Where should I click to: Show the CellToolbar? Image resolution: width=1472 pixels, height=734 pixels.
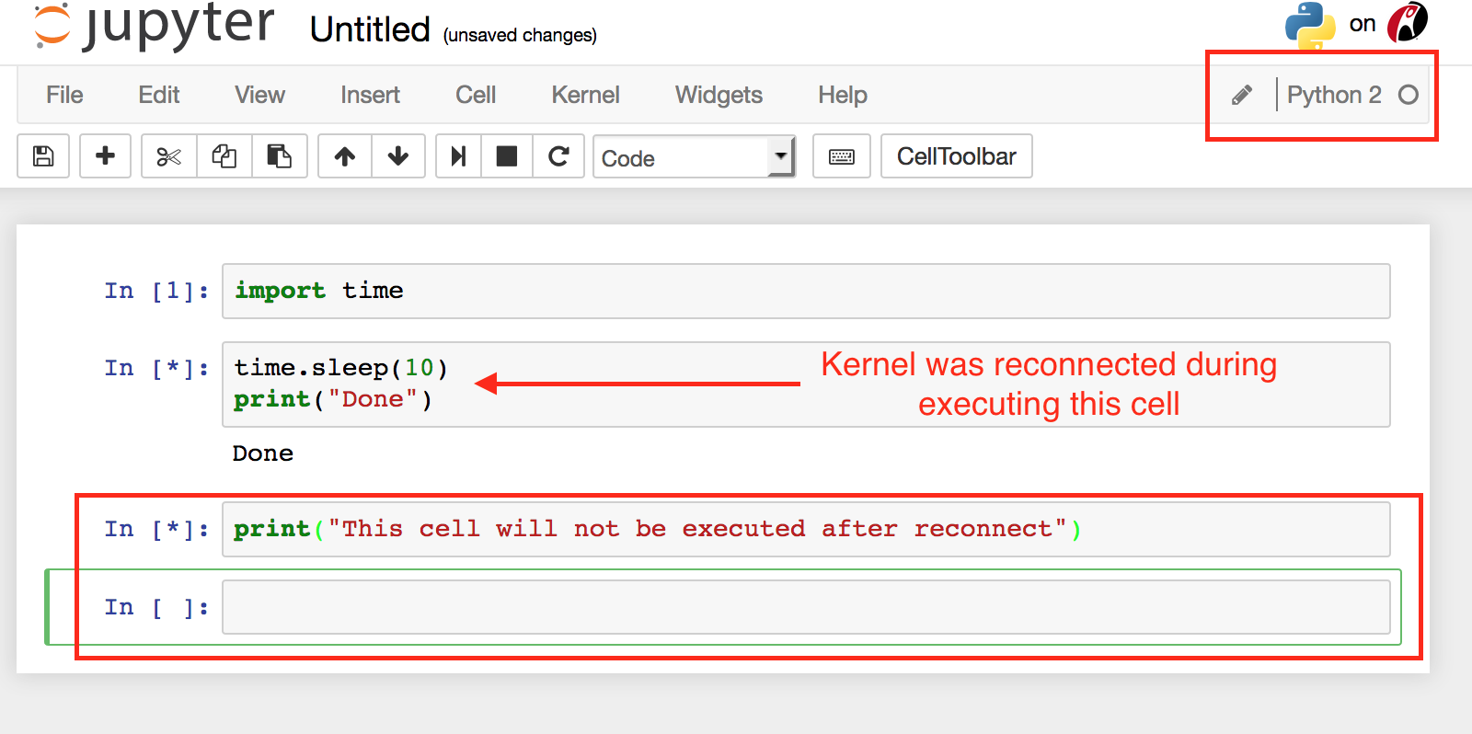pos(956,156)
